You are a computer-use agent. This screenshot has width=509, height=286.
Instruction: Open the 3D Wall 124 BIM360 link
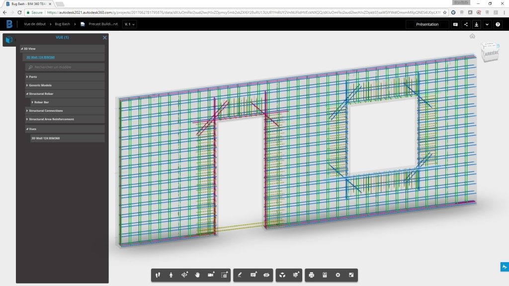point(40,57)
